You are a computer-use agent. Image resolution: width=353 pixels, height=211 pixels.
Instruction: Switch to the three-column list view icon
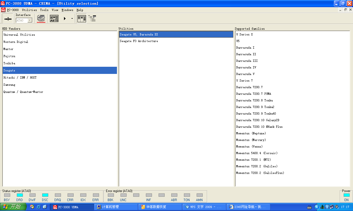coord(82,19)
